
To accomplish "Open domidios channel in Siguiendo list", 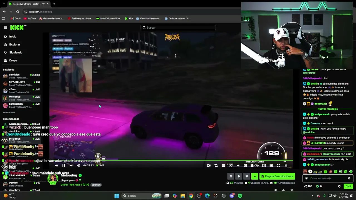I will (x=21, y=76).
